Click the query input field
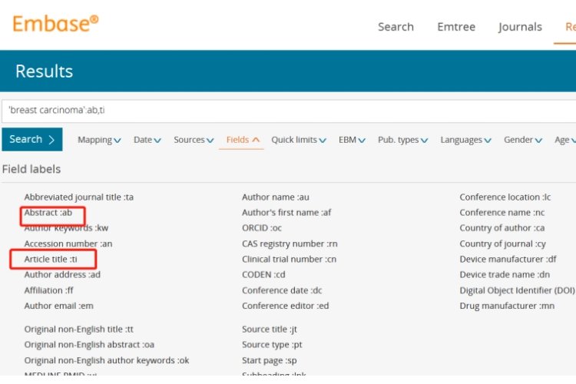 click(x=288, y=111)
